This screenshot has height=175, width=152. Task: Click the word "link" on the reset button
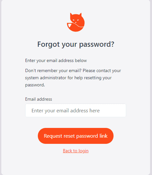click(103, 136)
